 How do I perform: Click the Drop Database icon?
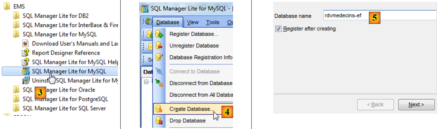(159, 121)
